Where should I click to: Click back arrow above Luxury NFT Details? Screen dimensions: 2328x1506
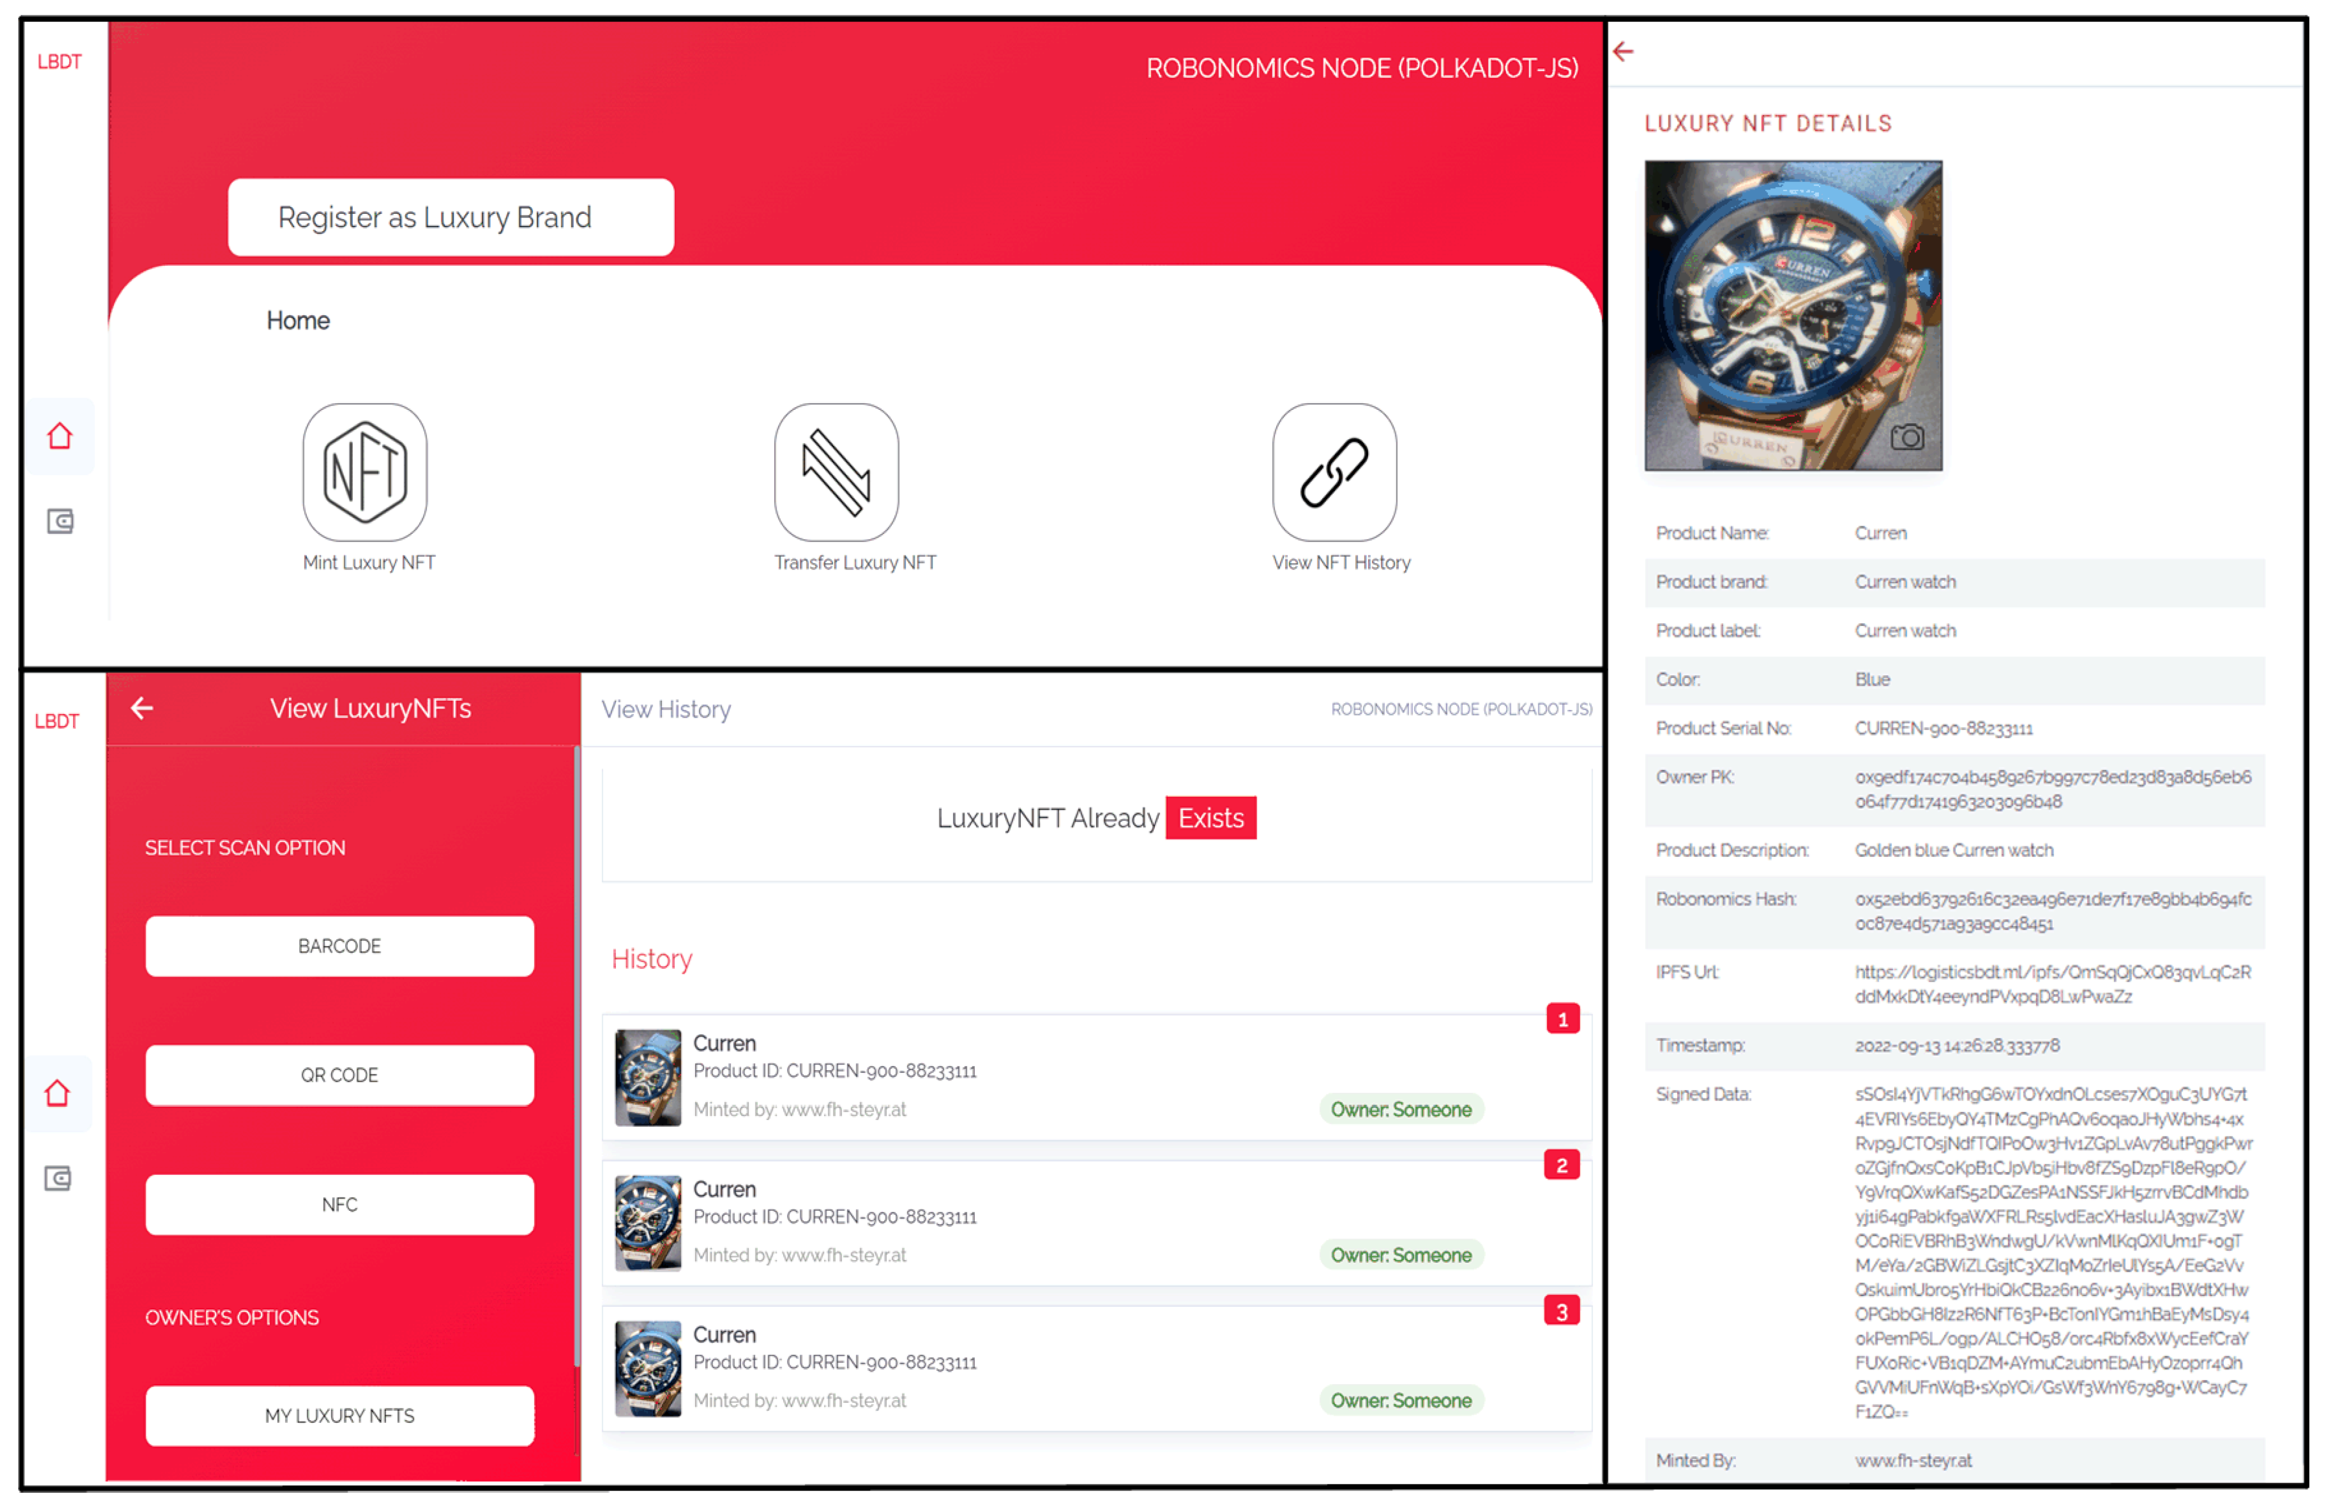pos(1623,52)
